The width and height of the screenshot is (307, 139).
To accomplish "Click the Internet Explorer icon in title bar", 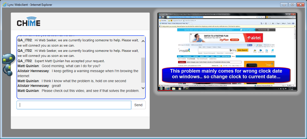I will point(4,5).
